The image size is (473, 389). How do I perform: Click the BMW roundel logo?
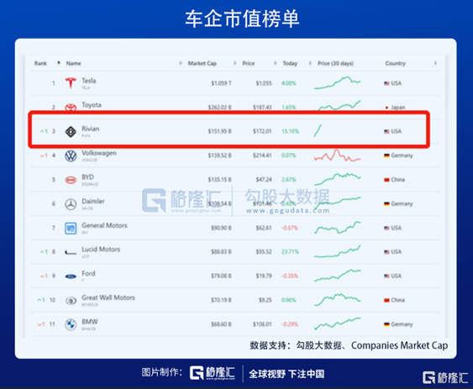click(71, 324)
